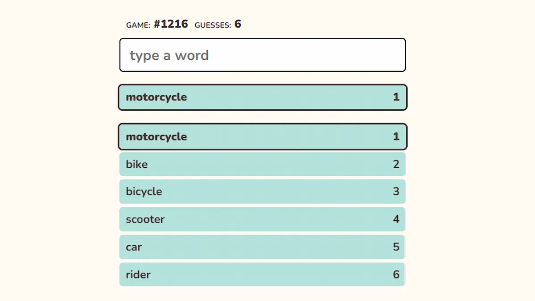The height and width of the screenshot is (301, 535).
Task: Click rank number 5 beside car
Action: pos(396,247)
